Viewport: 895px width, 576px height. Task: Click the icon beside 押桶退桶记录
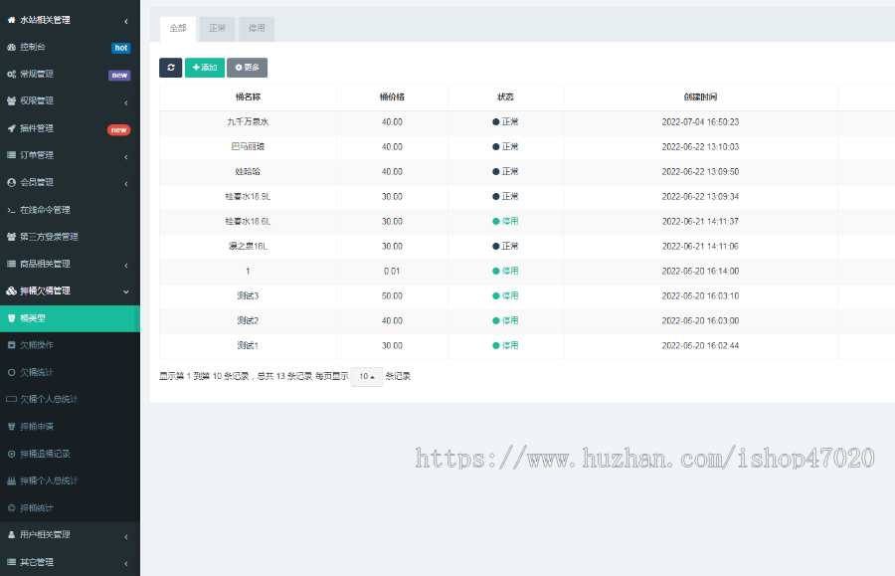coord(11,455)
